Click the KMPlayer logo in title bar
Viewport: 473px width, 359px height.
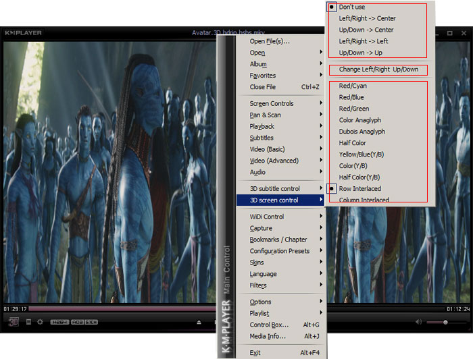[23, 33]
